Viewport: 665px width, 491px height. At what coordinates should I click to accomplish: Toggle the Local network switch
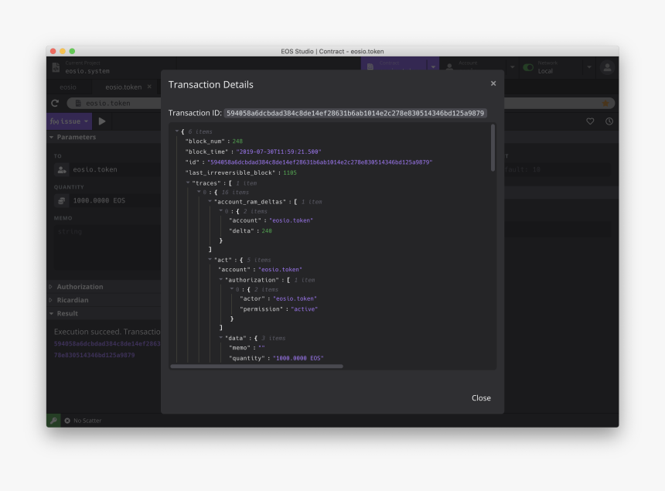(529, 67)
